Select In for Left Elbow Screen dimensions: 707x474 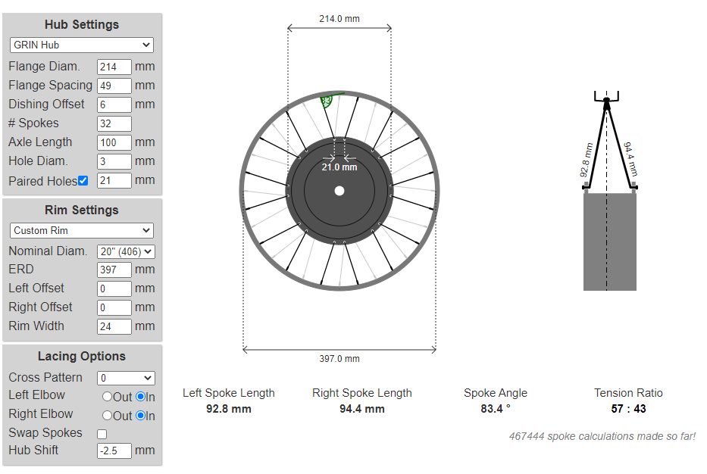coord(140,397)
